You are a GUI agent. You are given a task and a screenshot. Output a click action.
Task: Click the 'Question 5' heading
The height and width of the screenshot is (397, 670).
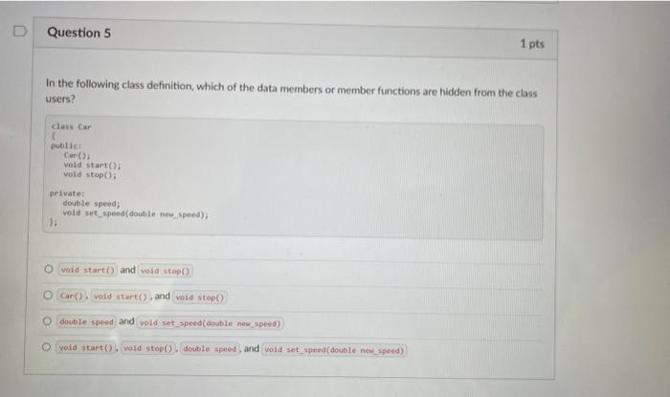[79, 33]
